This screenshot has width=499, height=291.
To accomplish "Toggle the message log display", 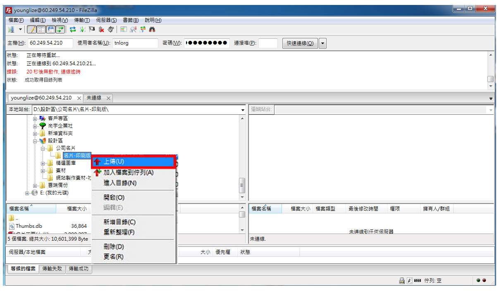I will click(x=32, y=29).
